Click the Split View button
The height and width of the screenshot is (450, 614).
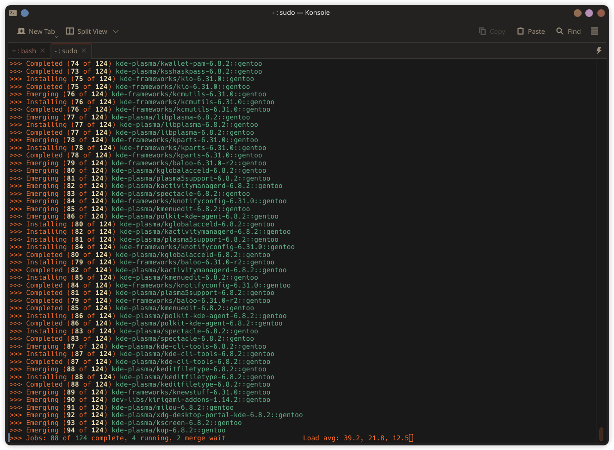[87, 31]
